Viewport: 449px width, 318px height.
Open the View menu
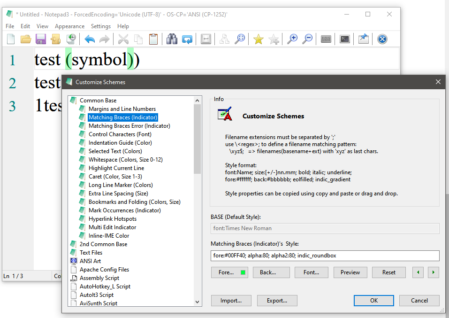coord(42,26)
